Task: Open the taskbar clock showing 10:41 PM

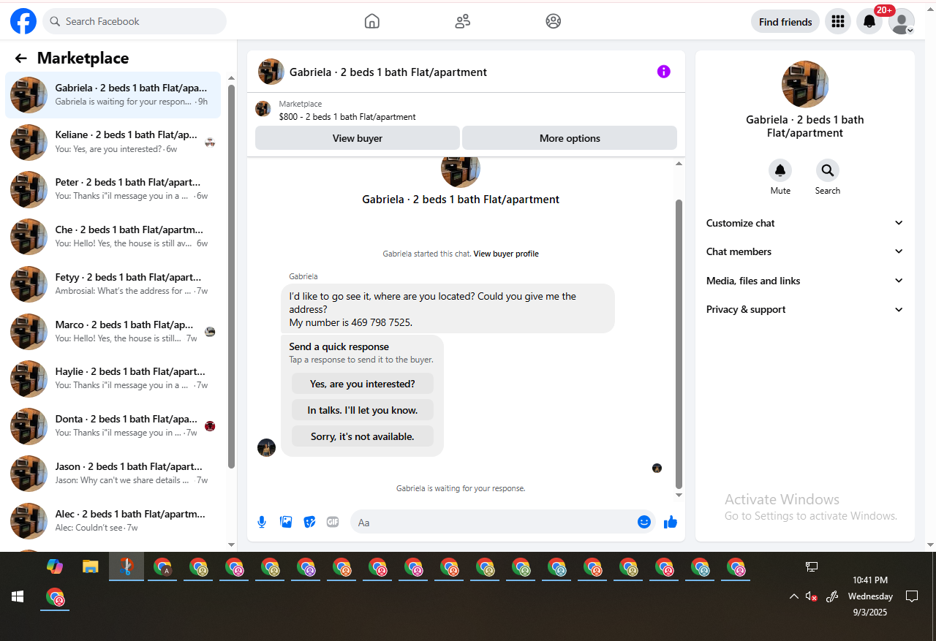Action: pos(870,596)
